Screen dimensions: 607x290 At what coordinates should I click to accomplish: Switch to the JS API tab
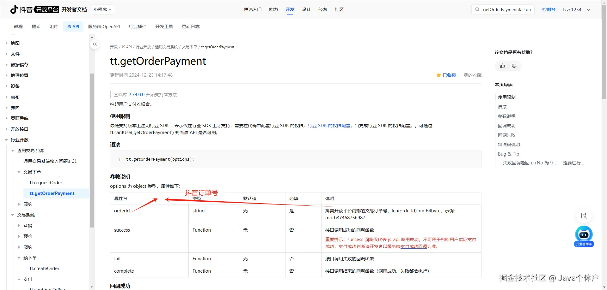73,27
